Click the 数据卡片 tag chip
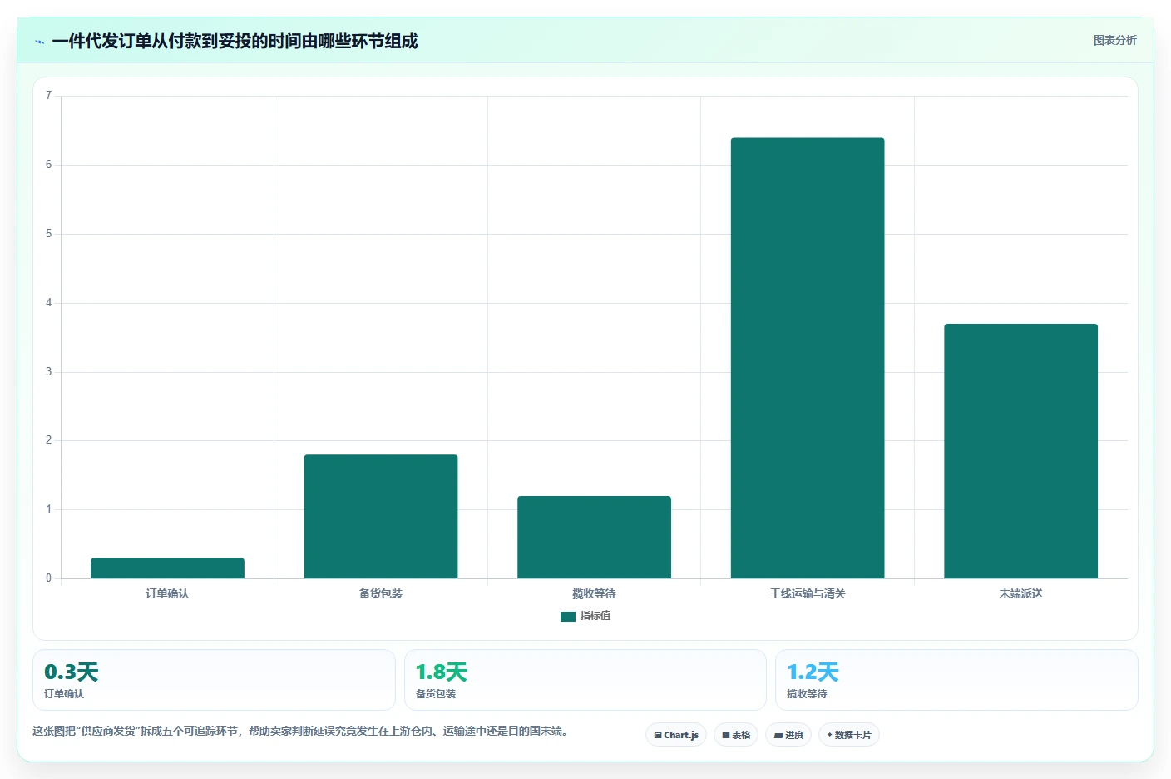The width and height of the screenshot is (1171, 779). tap(849, 735)
